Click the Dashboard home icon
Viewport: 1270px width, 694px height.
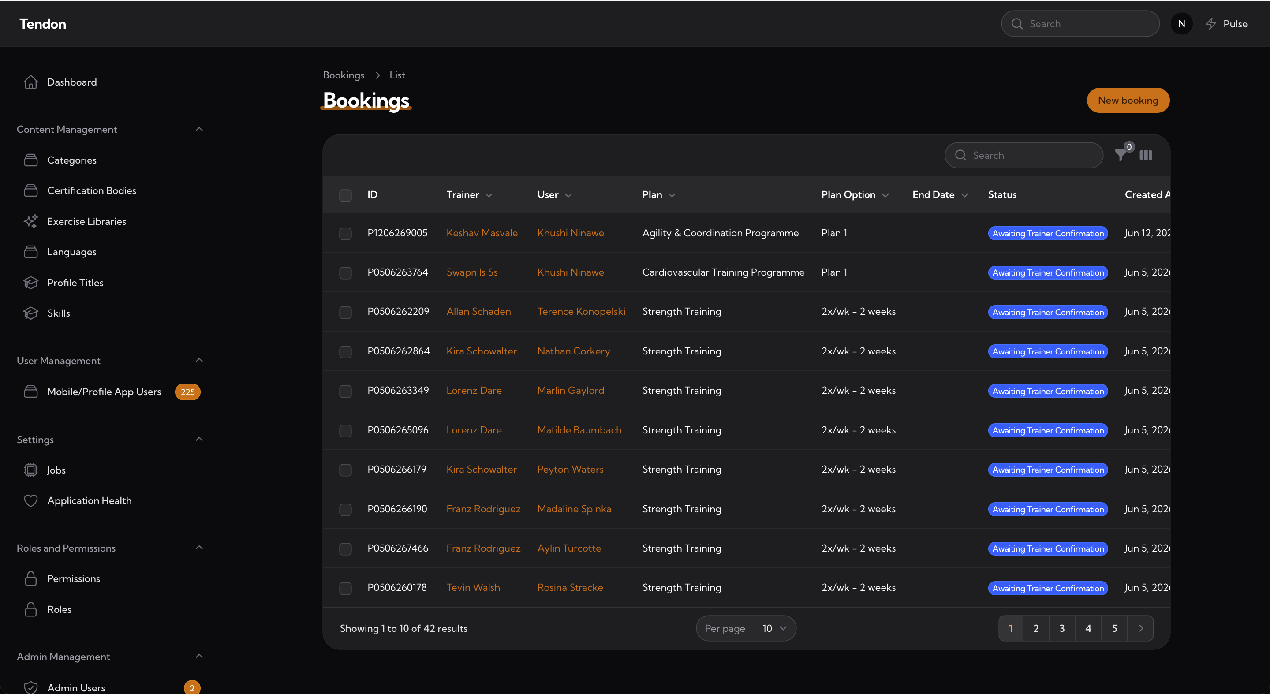coord(30,82)
